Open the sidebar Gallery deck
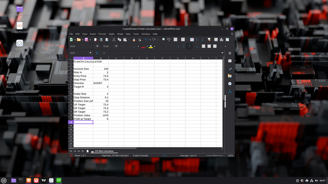328x184 pixels. (230, 76)
